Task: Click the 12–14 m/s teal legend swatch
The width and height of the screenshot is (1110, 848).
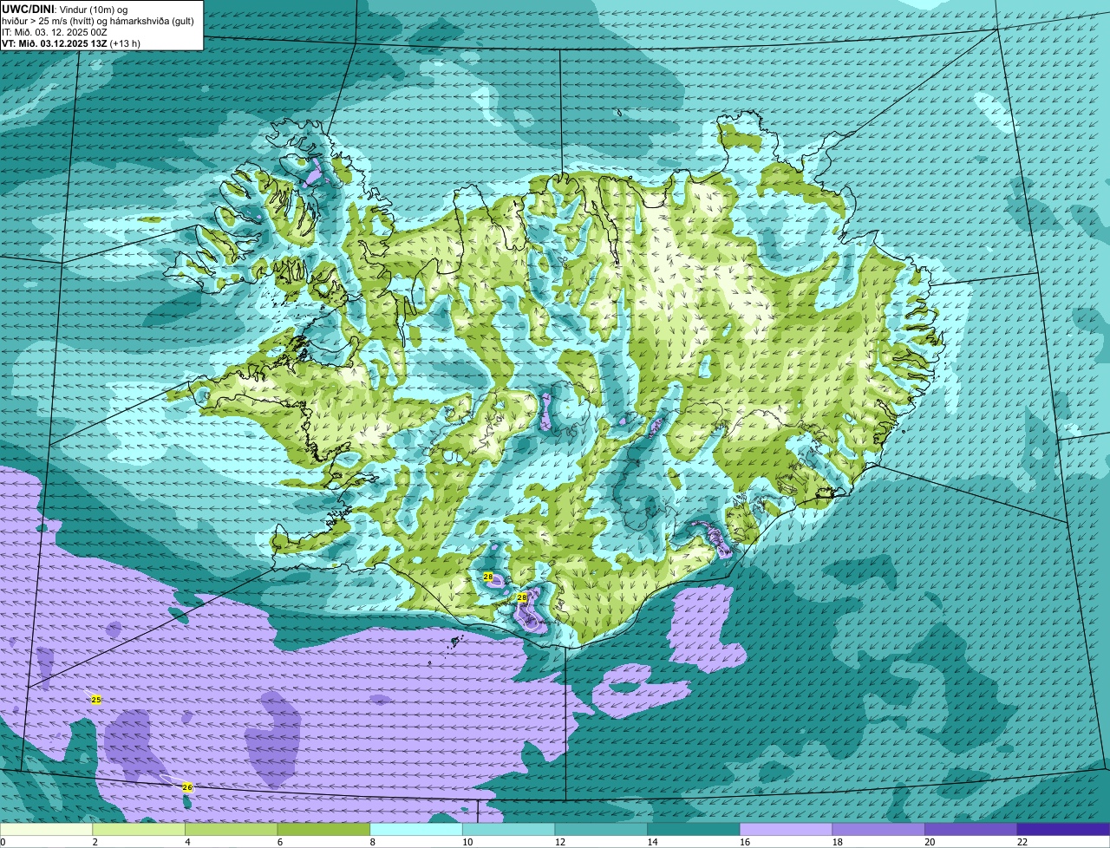Action: point(601,829)
